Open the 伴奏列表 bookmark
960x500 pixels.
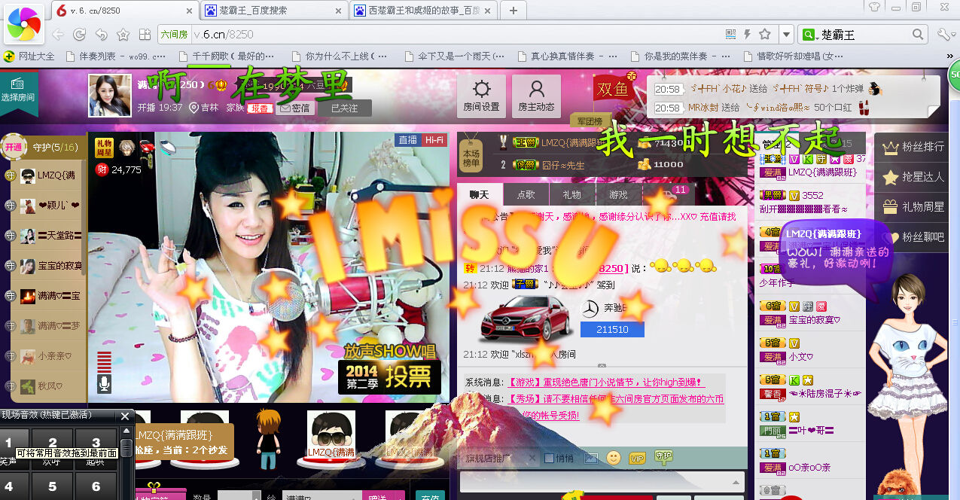tap(115, 56)
